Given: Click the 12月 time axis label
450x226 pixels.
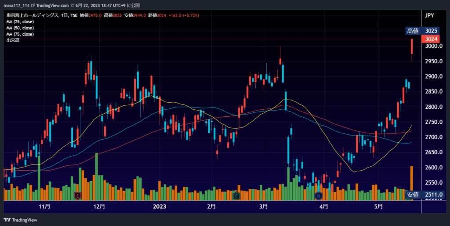Looking at the screenshot, I should point(99,207).
